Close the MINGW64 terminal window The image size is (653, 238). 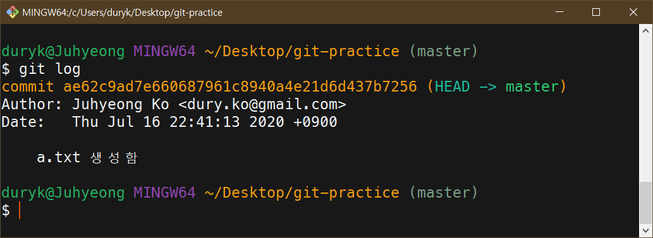click(633, 12)
